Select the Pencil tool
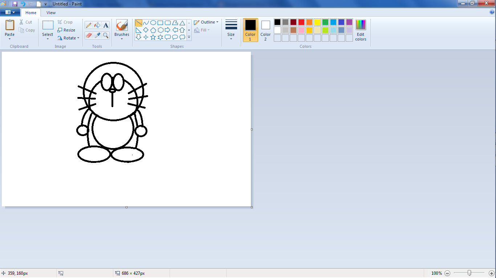 (x=89, y=25)
